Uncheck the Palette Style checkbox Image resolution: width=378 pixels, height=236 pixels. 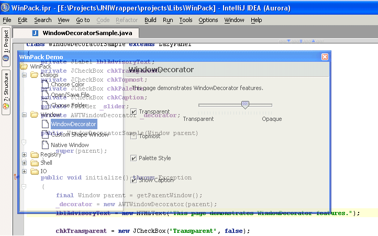(134, 158)
